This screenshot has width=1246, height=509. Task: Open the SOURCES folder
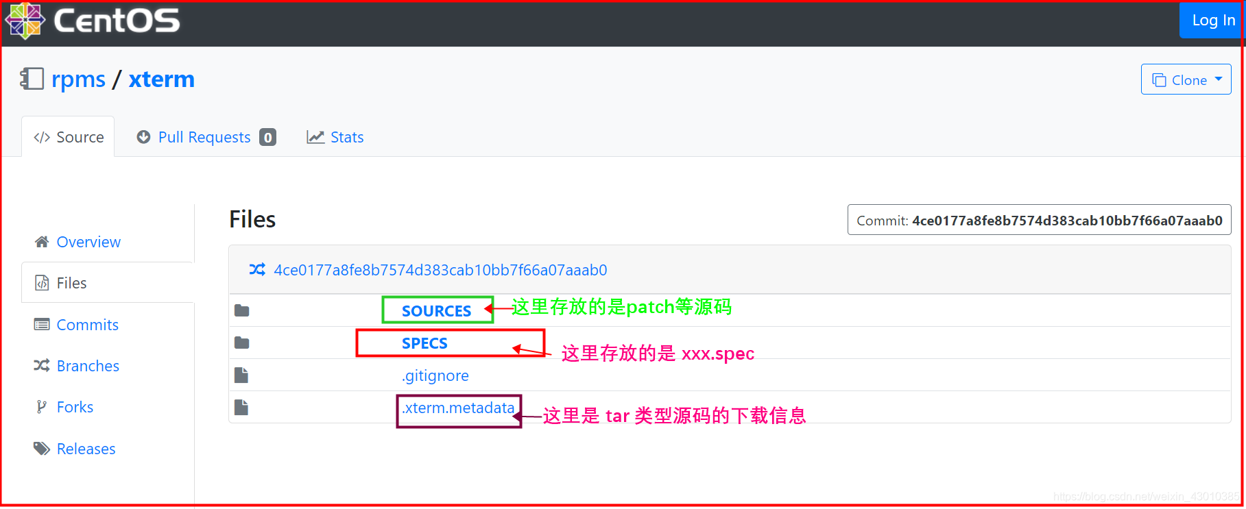pyautogui.click(x=436, y=311)
